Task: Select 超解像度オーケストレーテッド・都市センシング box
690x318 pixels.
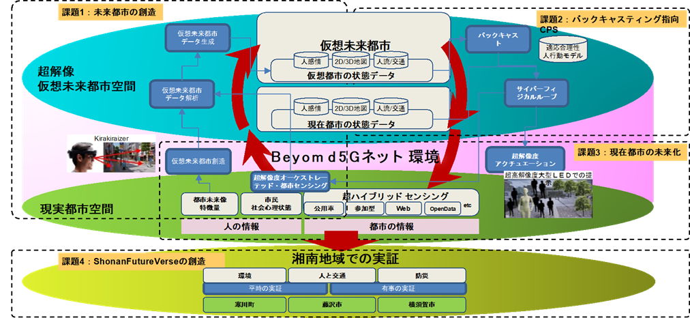Action: tap(291, 182)
